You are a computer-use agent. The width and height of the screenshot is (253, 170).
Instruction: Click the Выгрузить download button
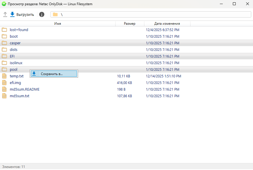(22, 14)
